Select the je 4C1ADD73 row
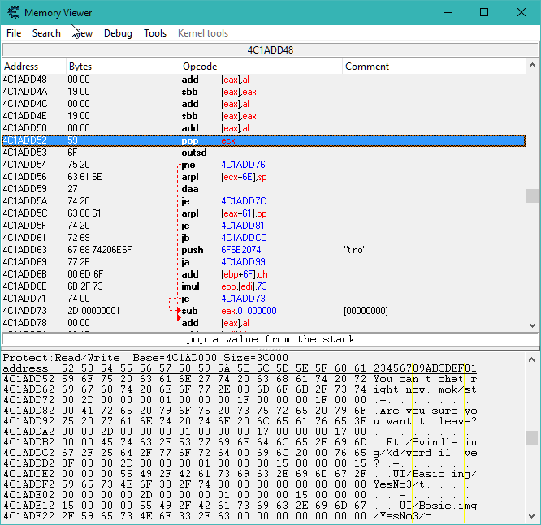The width and height of the screenshot is (541, 525). coord(264,299)
